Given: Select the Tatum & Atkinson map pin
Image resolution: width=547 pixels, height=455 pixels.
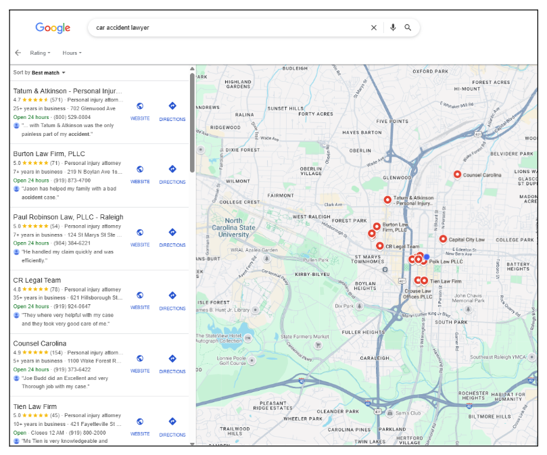Looking at the screenshot, I should click(x=387, y=200).
